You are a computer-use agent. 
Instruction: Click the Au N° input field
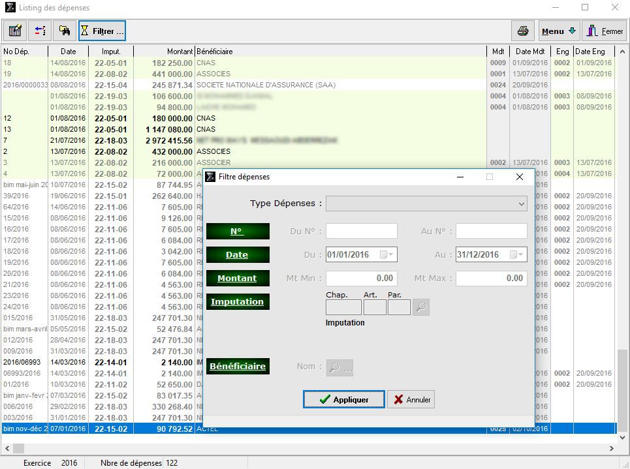pyautogui.click(x=492, y=232)
